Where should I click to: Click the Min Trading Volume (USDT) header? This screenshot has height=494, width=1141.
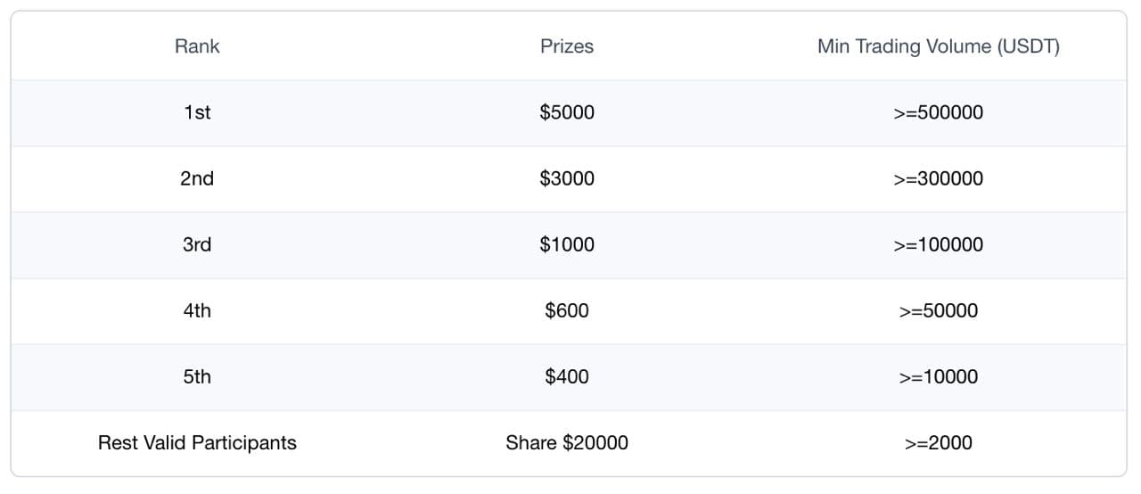click(x=939, y=46)
